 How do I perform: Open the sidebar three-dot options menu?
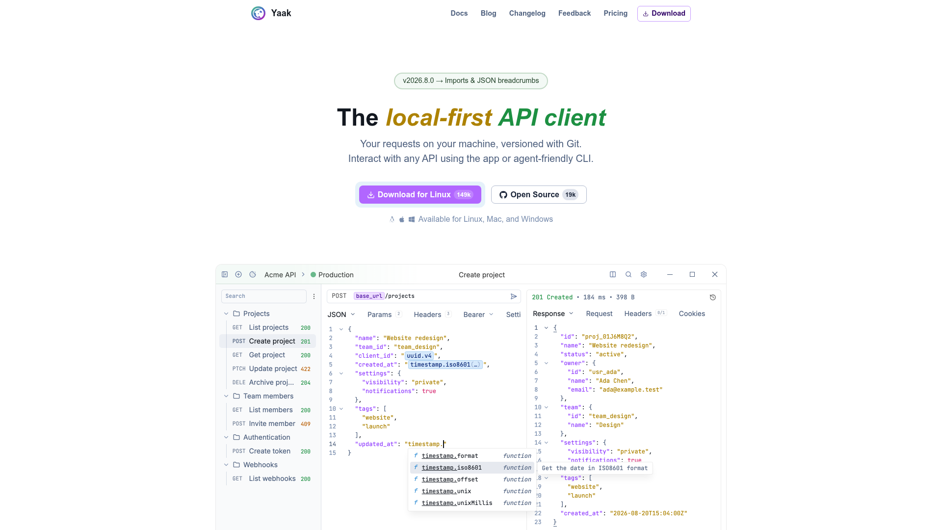(x=314, y=296)
